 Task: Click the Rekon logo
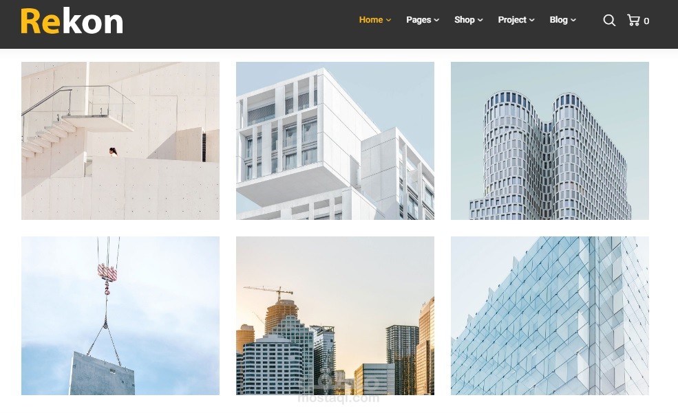click(x=72, y=21)
